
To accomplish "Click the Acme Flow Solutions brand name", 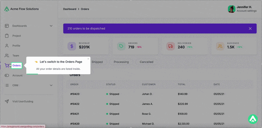I will (24, 9).
